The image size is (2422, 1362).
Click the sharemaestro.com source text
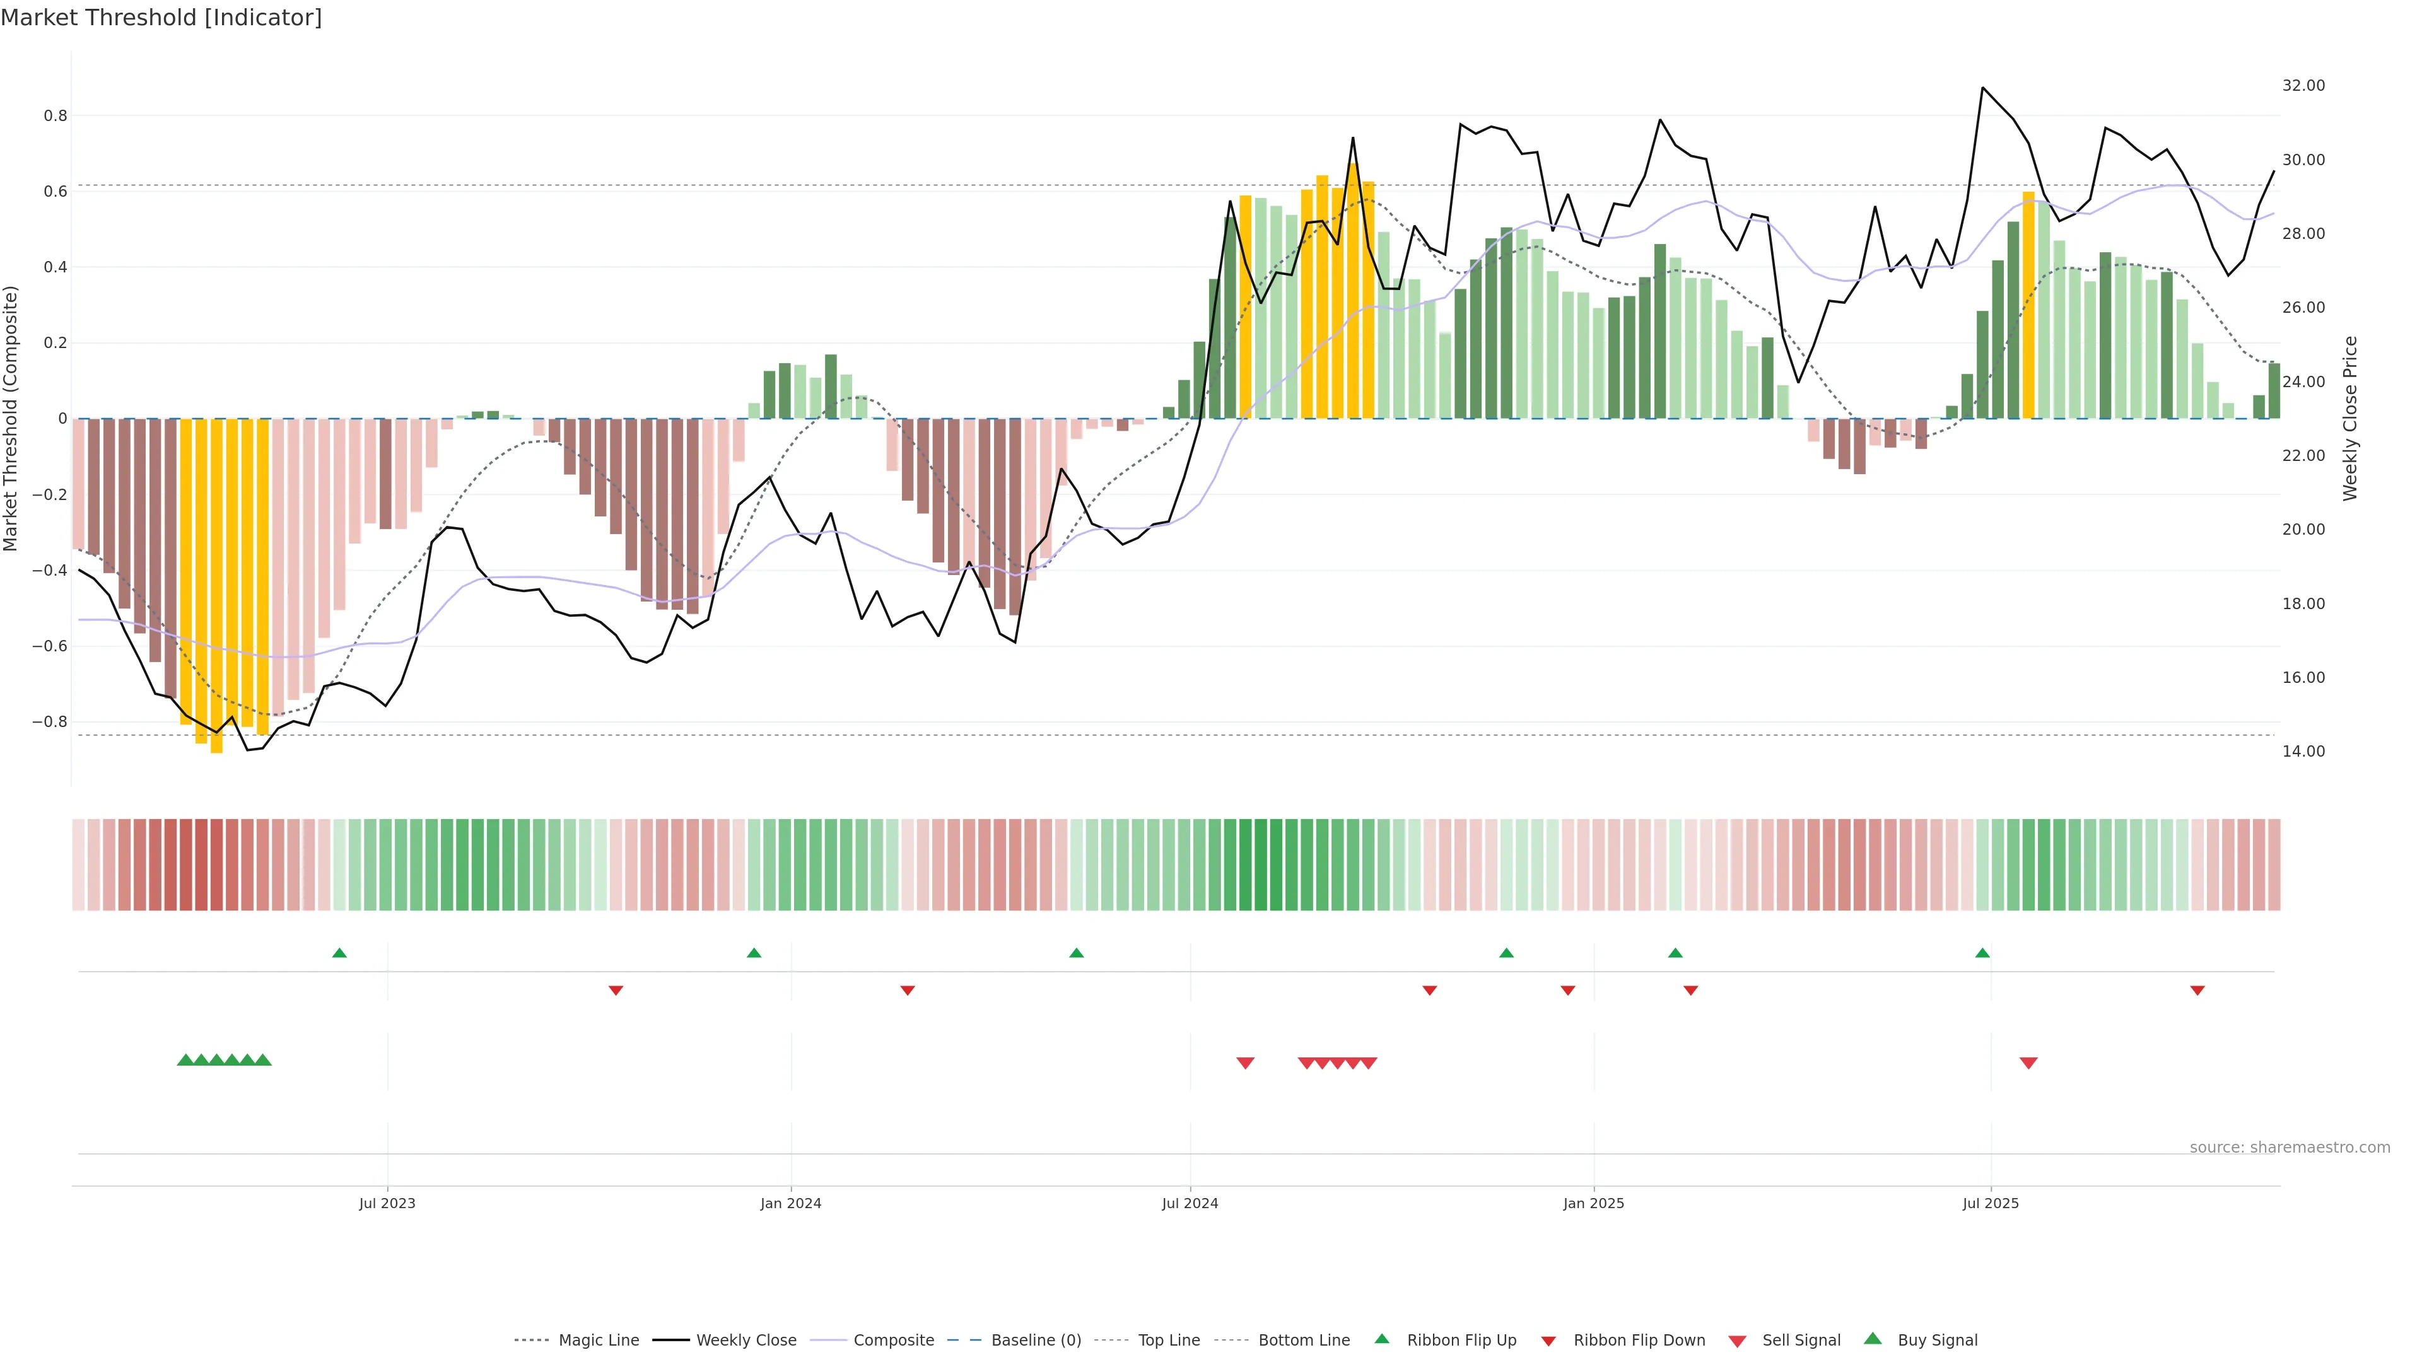pyautogui.click(x=2290, y=1148)
